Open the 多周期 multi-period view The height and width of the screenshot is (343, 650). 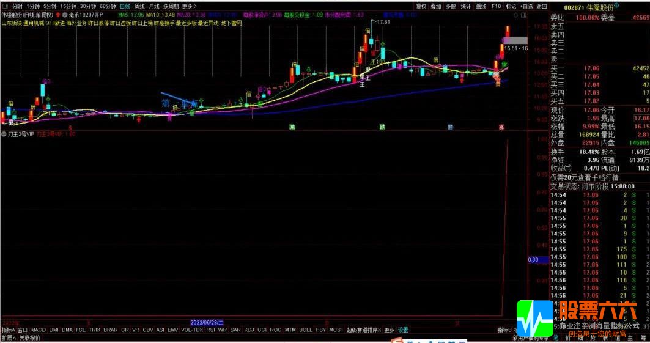(x=171, y=6)
